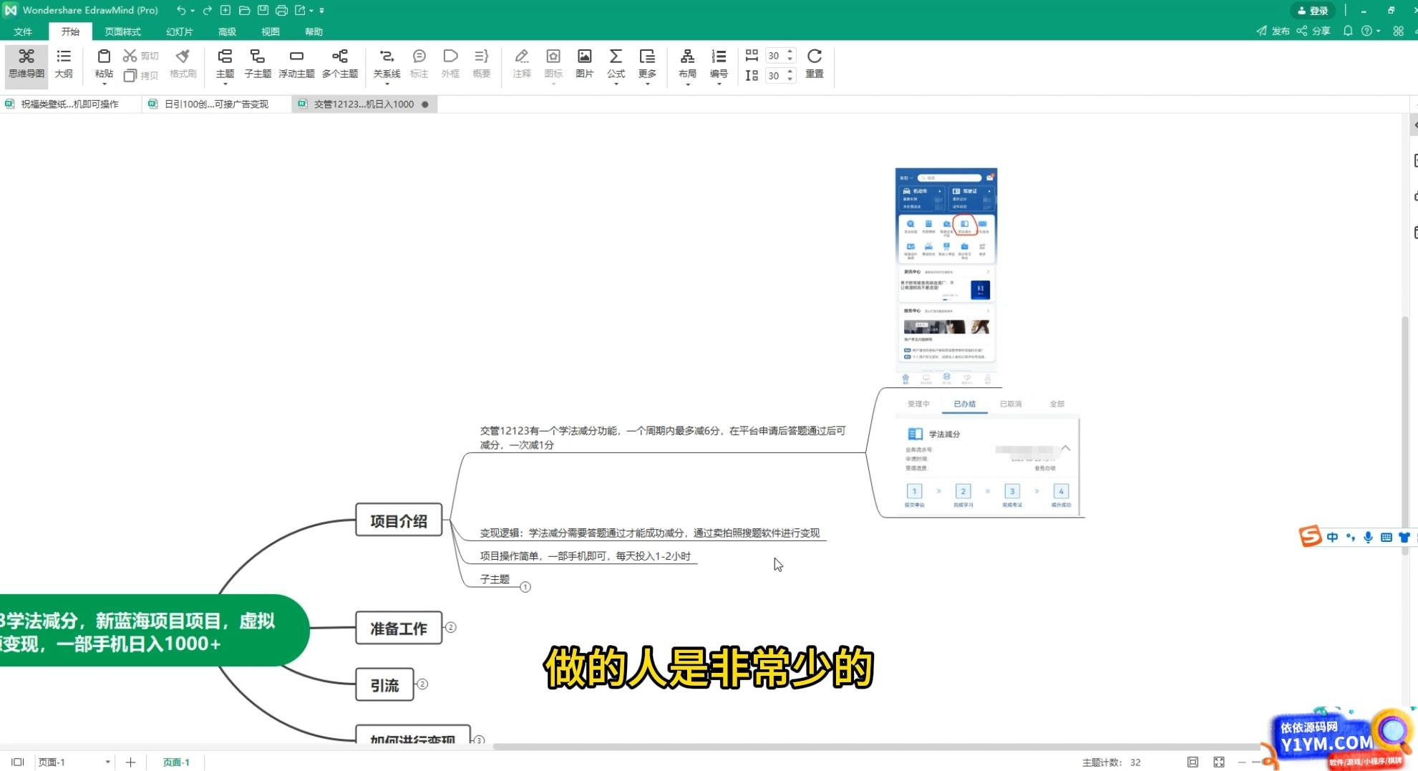Click the phone app screenshot thumbnail
The height and width of the screenshot is (771, 1418).
(x=946, y=278)
